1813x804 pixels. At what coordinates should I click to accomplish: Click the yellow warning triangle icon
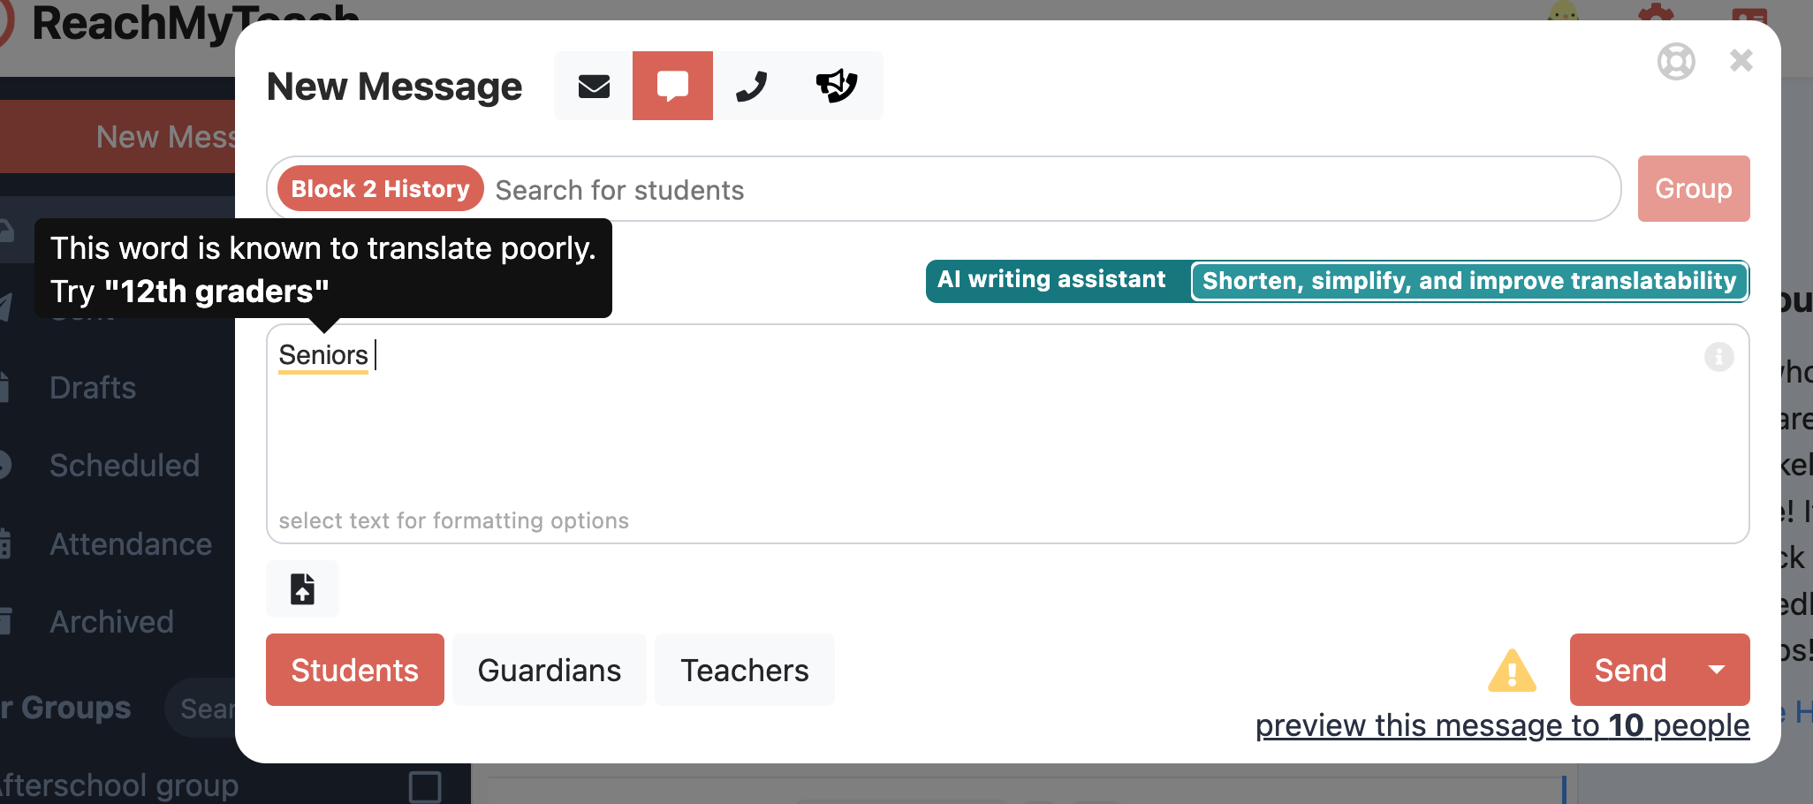click(x=1512, y=671)
